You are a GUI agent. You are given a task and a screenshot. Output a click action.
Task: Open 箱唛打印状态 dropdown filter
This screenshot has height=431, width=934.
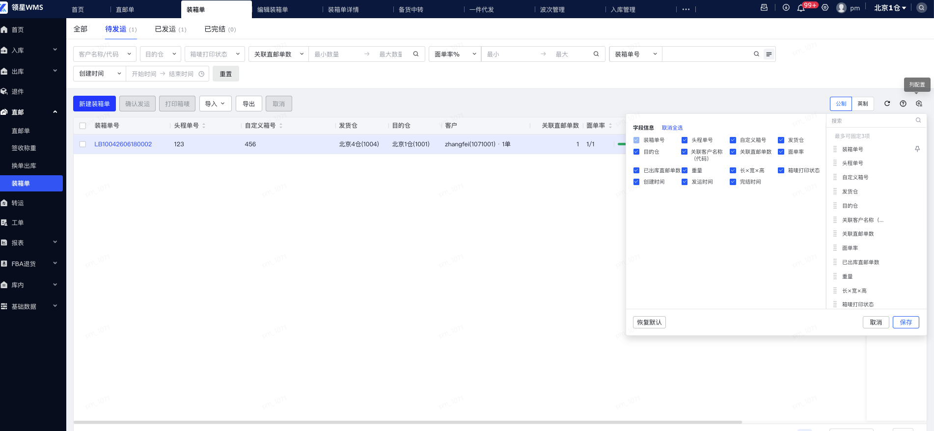tap(215, 54)
